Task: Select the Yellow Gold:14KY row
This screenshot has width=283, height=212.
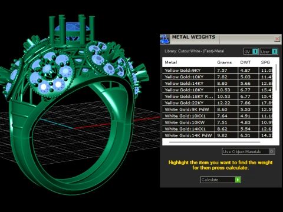Action: tap(217, 83)
